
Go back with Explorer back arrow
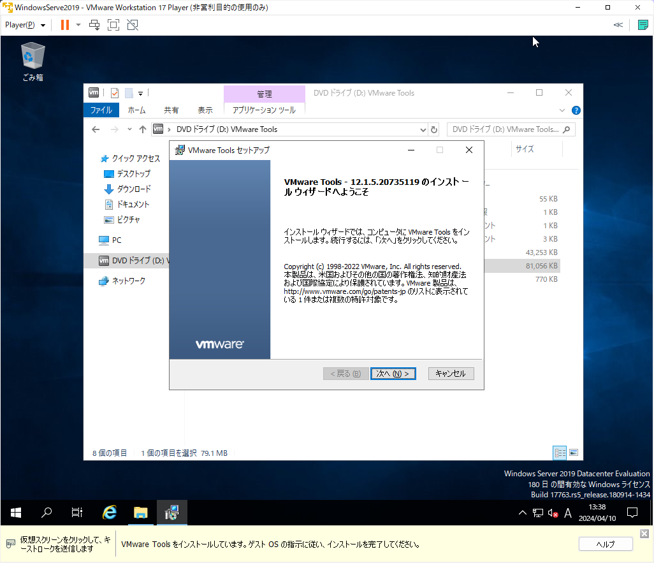click(x=96, y=129)
